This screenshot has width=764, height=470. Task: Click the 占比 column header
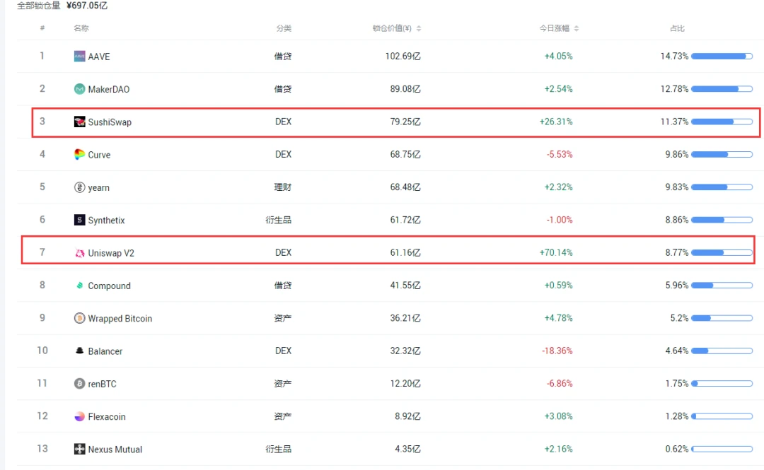(677, 28)
